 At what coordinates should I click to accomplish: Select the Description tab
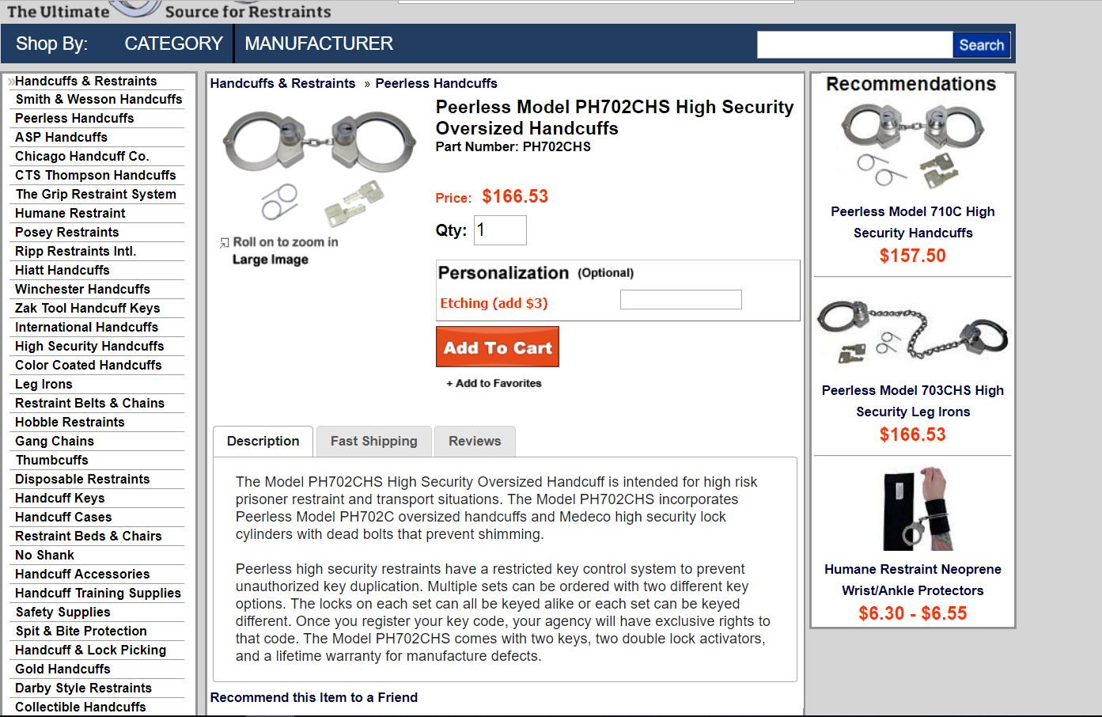point(263,442)
